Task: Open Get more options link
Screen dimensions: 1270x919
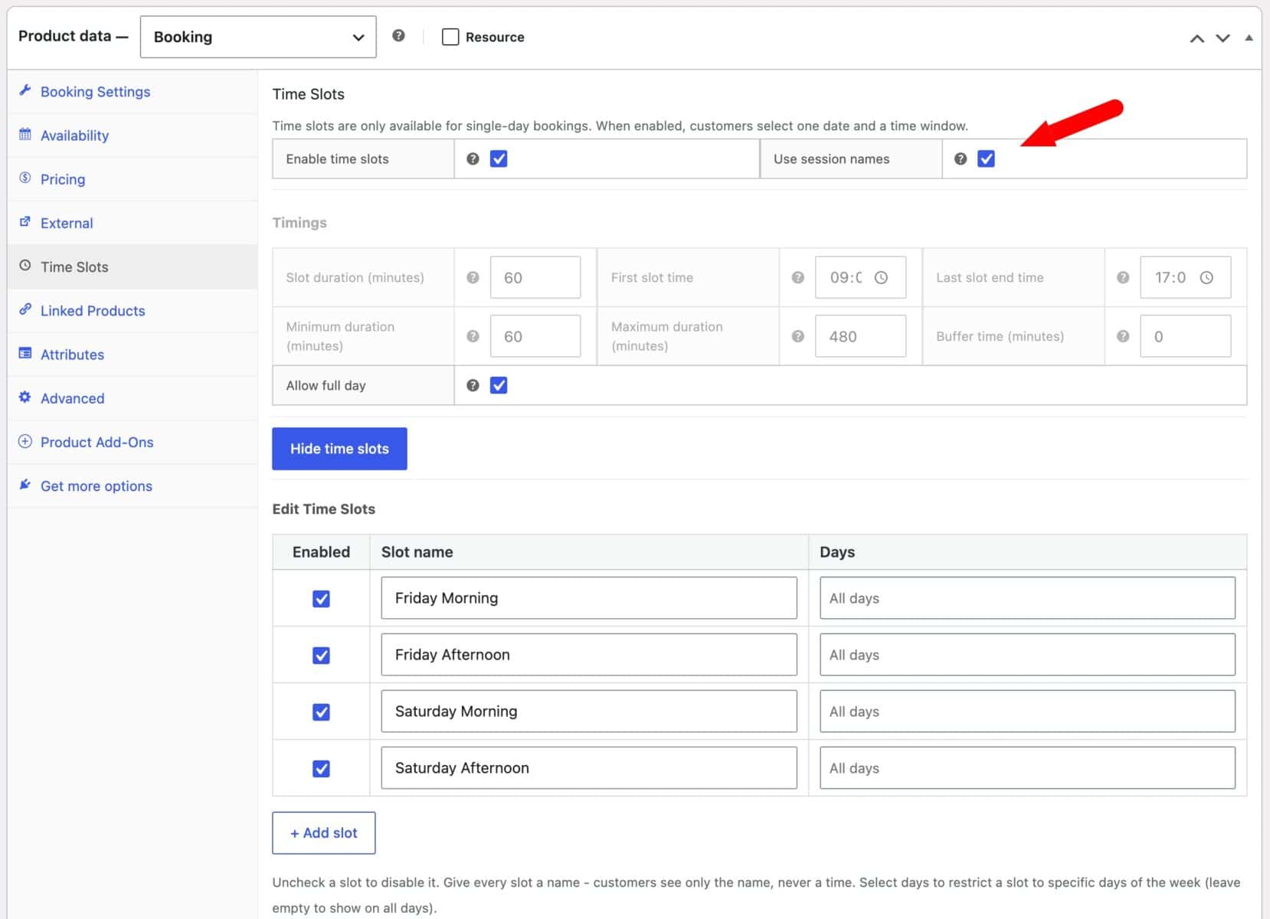Action: pyautogui.click(x=133, y=486)
